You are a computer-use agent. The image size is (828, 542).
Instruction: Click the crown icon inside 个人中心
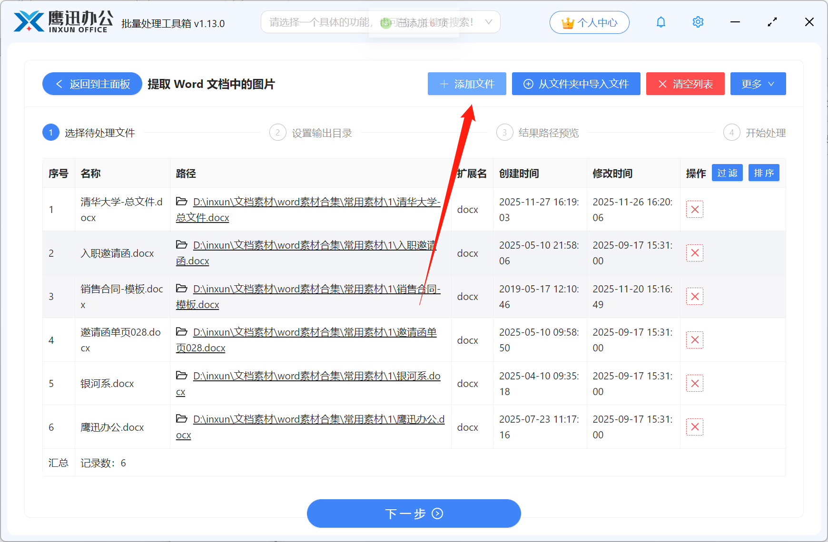tap(567, 21)
